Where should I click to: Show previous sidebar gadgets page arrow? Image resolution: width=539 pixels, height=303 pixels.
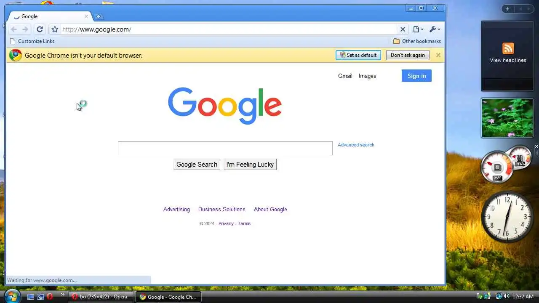(x=520, y=9)
